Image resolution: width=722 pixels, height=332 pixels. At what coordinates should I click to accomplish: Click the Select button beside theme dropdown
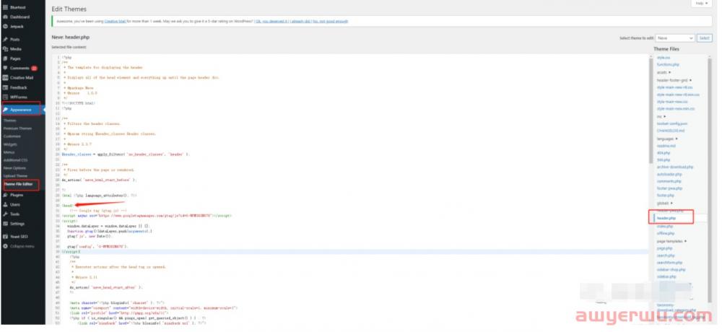(704, 38)
